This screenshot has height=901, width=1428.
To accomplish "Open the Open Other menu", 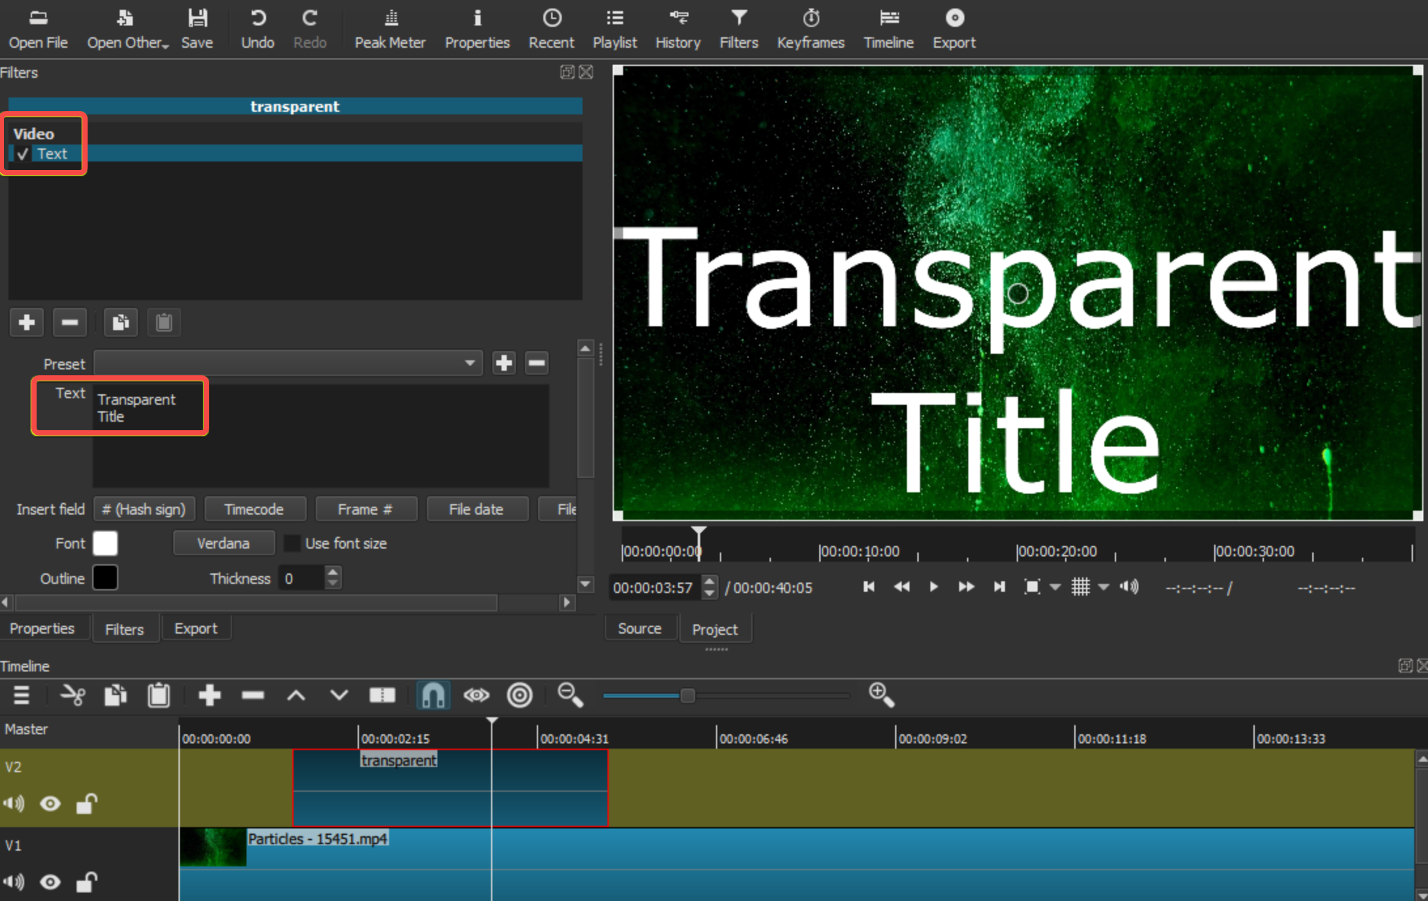I will (x=127, y=29).
